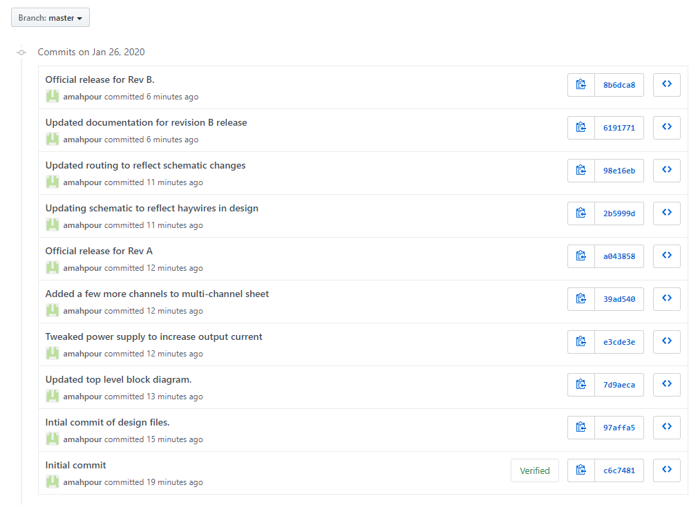Screen dimensions: 698x505
Task: Open the Branch: master dropdown
Action: click(x=50, y=18)
